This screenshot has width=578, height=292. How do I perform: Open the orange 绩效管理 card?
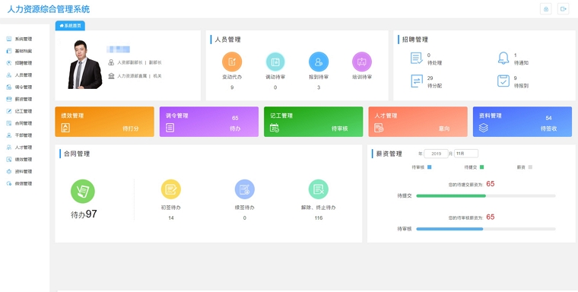[105, 122]
